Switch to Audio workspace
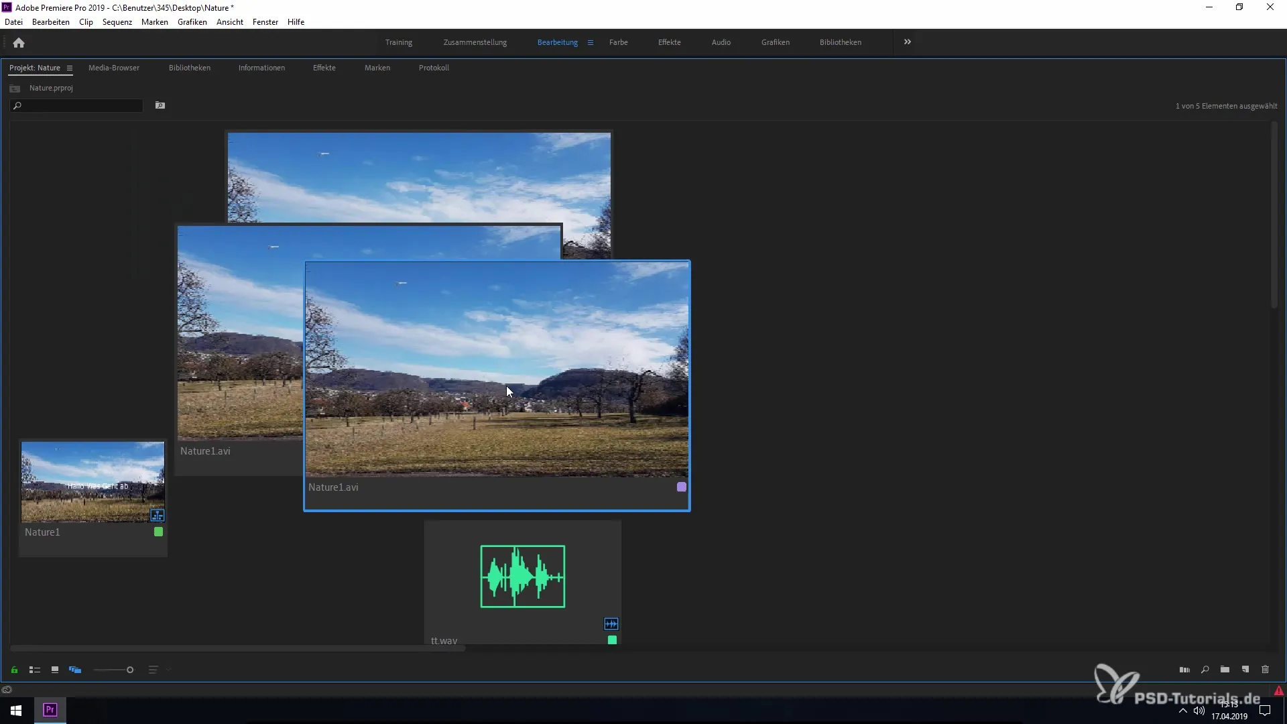Screen dimensions: 1287x724 (x=721, y=42)
